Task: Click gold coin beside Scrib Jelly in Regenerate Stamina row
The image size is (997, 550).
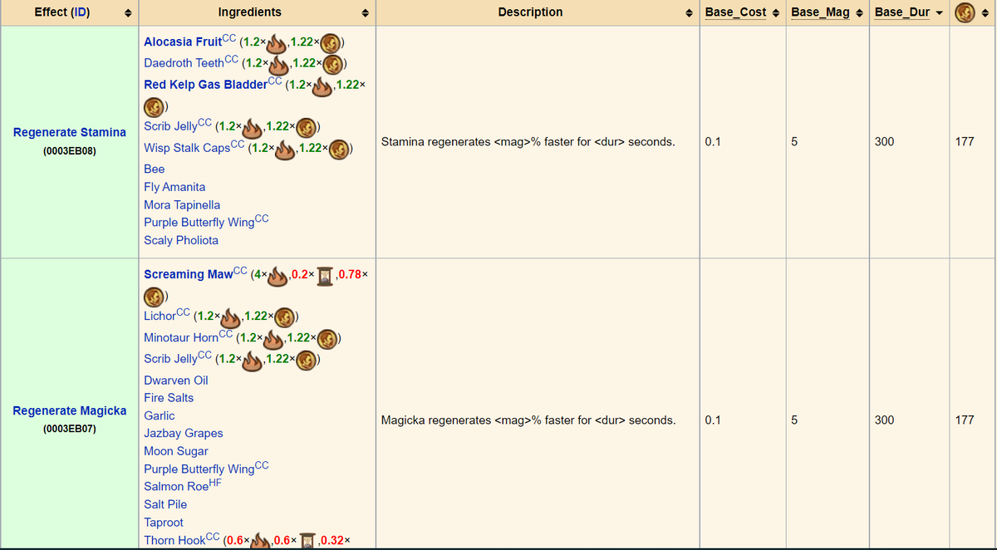Action: [x=307, y=128]
